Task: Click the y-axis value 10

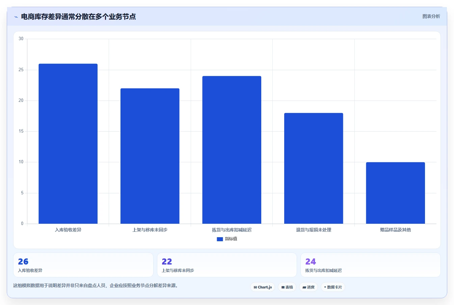Action: [x=21, y=162]
